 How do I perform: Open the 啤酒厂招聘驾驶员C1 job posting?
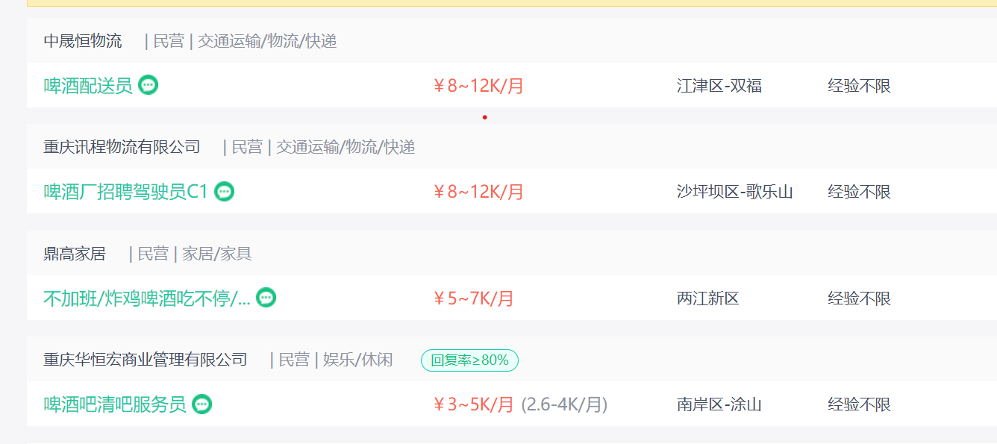click(x=125, y=192)
